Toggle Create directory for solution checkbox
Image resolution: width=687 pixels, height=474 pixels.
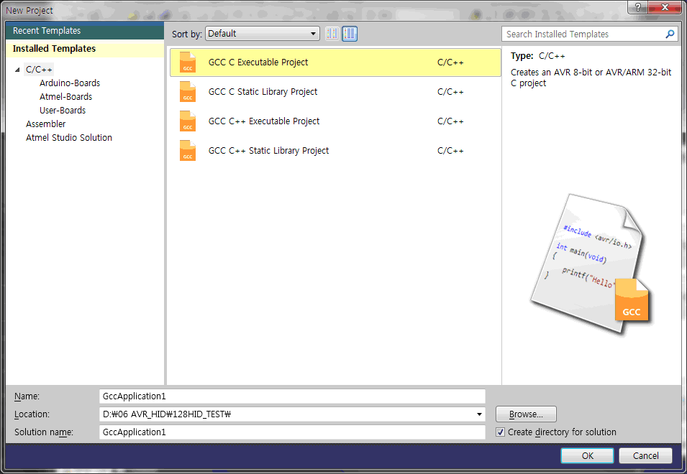pyautogui.click(x=501, y=432)
